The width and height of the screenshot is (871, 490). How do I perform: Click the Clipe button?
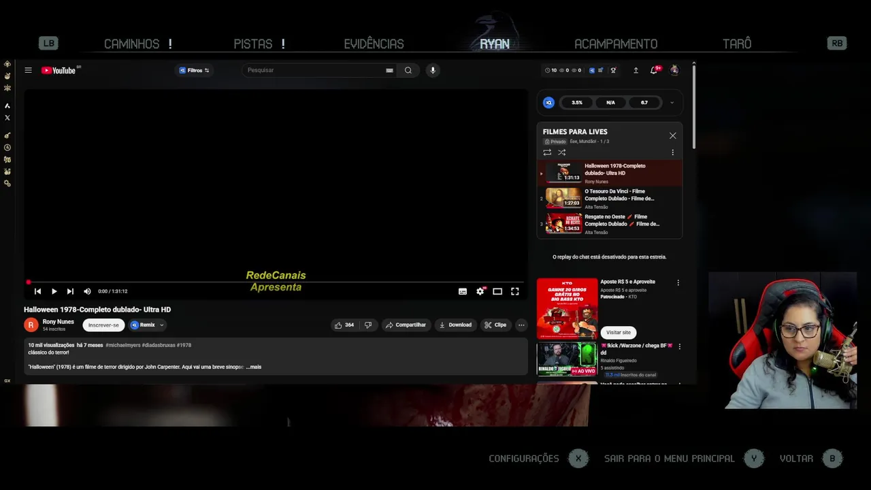495,325
